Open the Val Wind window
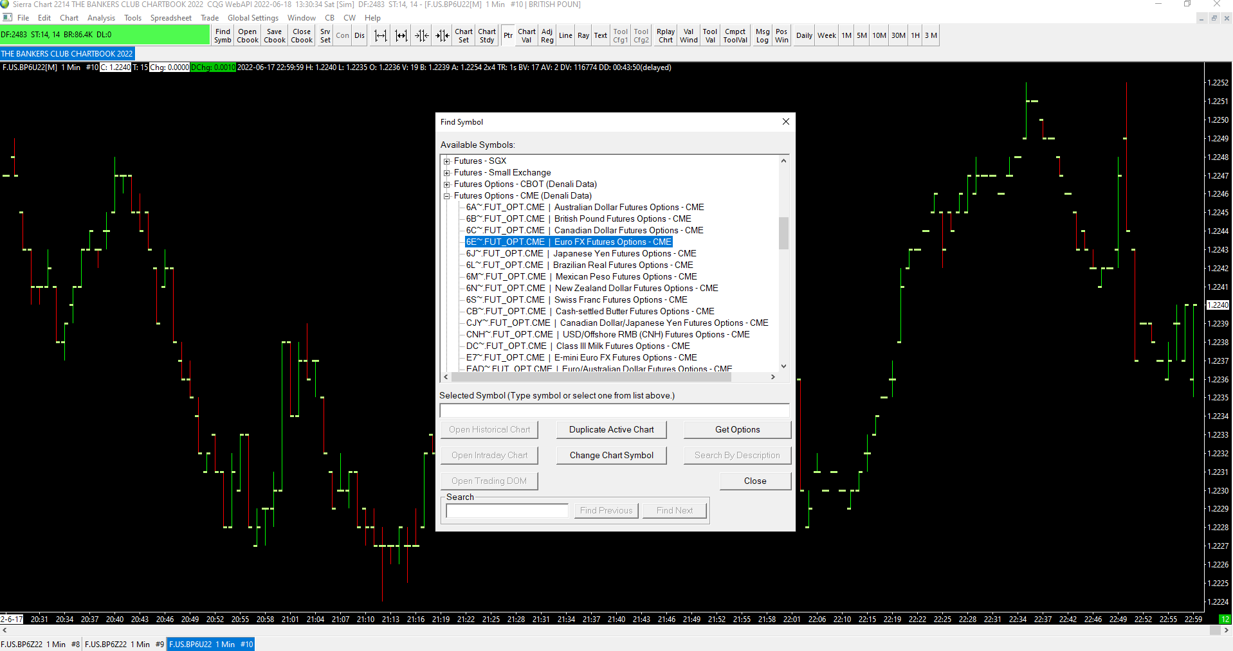Image resolution: width=1233 pixels, height=651 pixels. point(689,35)
